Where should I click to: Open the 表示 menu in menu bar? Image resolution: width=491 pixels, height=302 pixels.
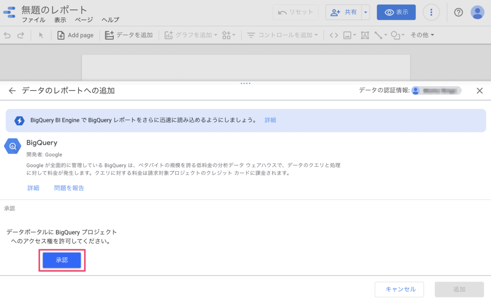(60, 20)
